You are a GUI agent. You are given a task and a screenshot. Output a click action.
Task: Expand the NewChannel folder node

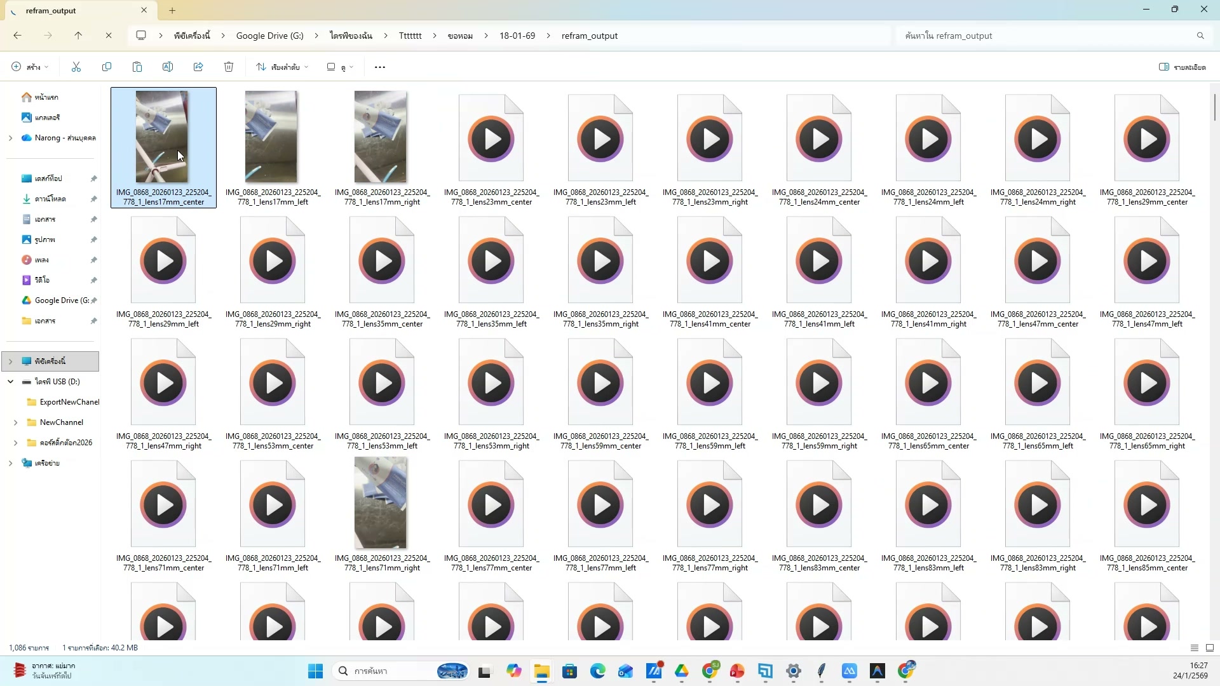coord(15,422)
